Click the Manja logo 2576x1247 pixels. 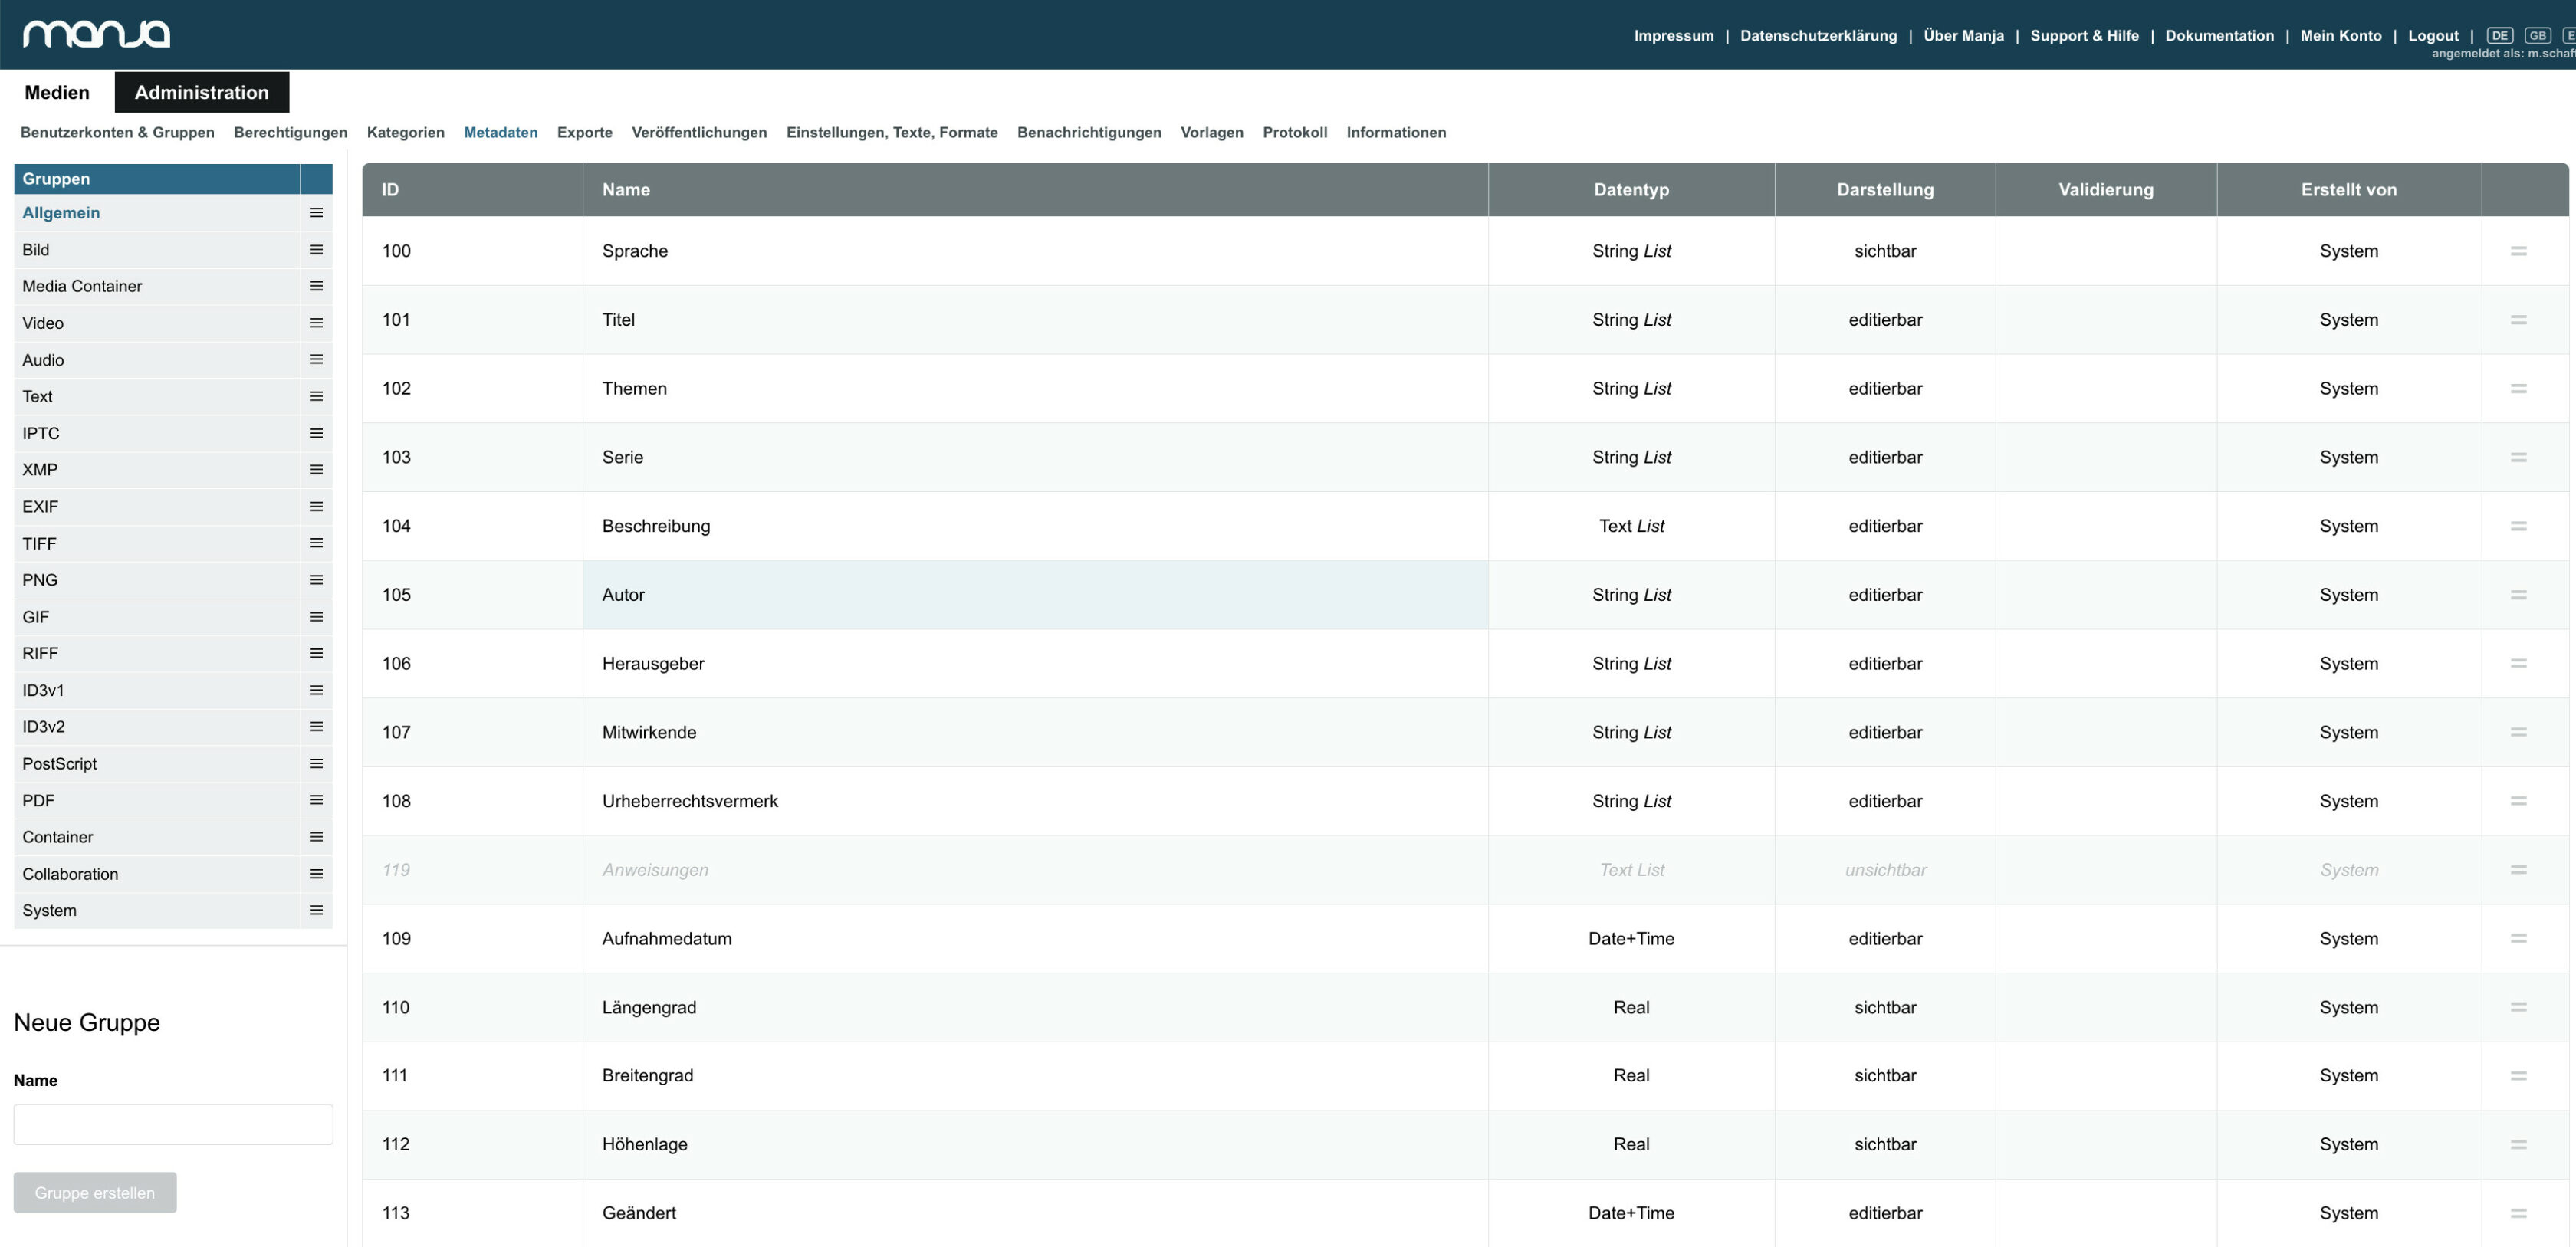96,34
